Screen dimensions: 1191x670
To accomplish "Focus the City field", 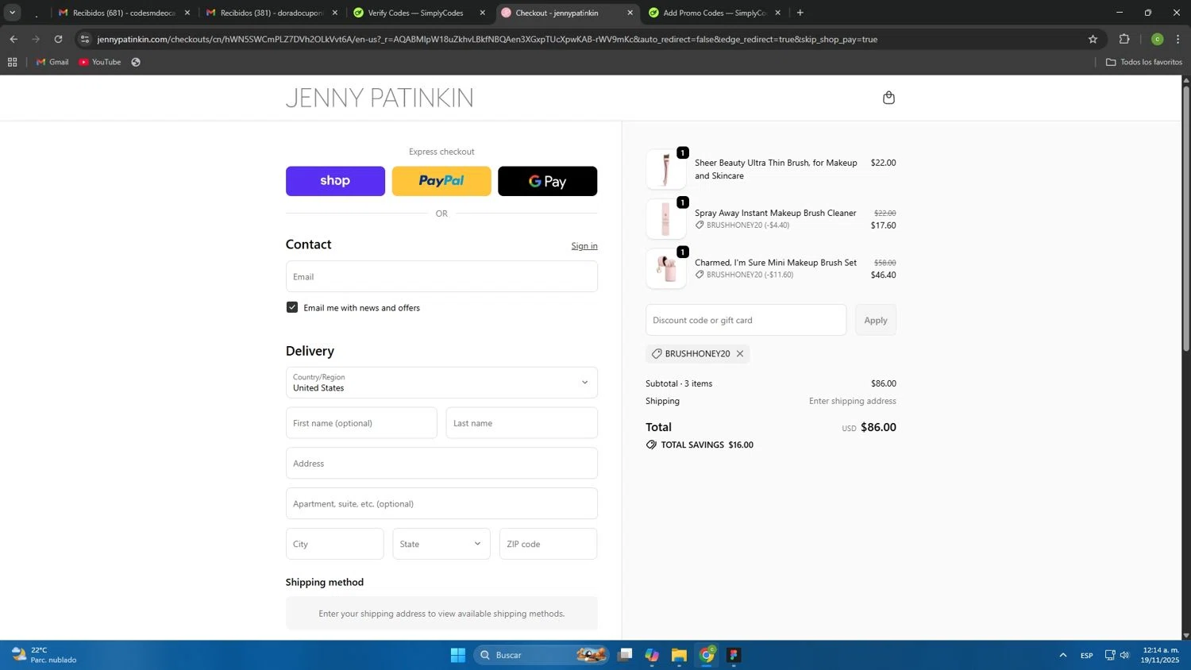I will tap(335, 544).
